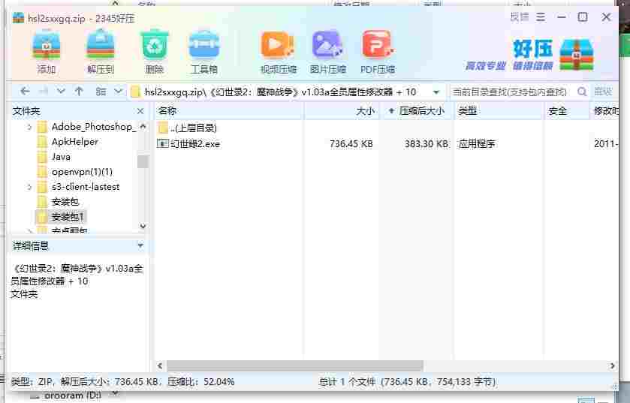Click the horizontal scrollbar thumb in file list
The image size is (630, 403).
(x=295, y=365)
